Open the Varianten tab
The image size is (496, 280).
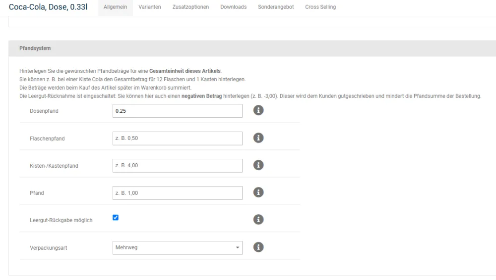[x=150, y=7]
